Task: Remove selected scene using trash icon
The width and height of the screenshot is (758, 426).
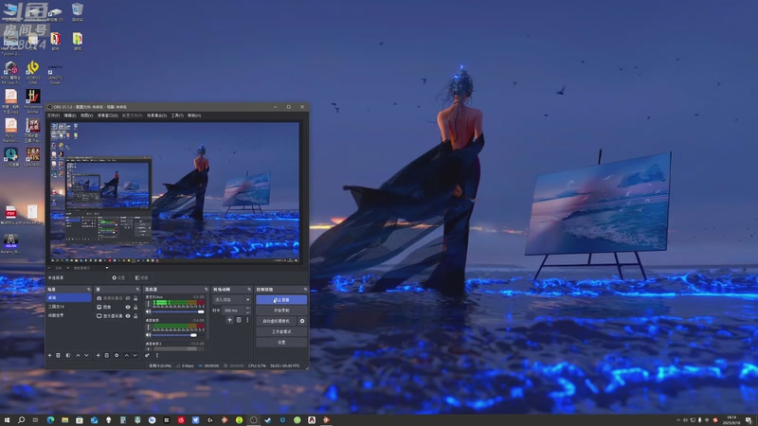Action: [x=58, y=356]
